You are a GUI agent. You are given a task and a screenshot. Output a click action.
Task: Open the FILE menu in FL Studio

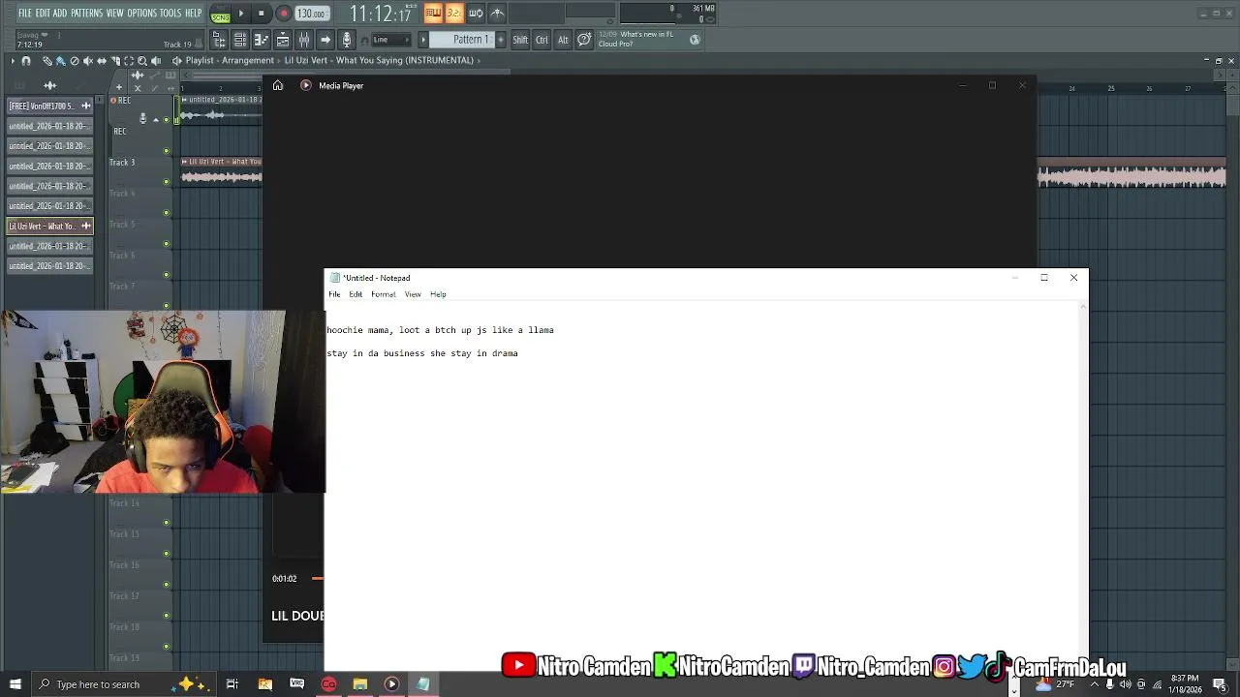pos(25,14)
